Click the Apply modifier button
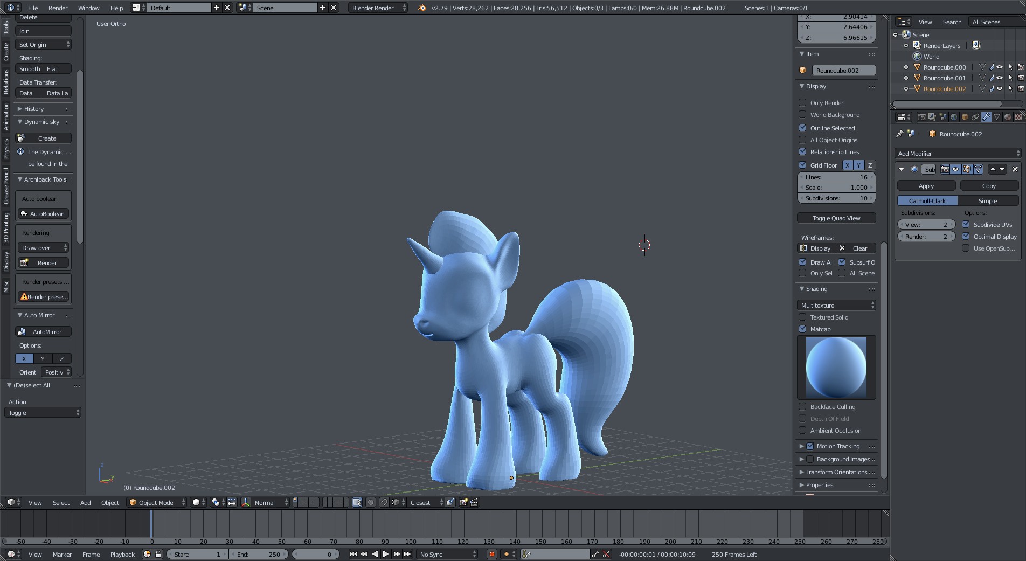The image size is (1026, 561). click(x=926, y=186)
